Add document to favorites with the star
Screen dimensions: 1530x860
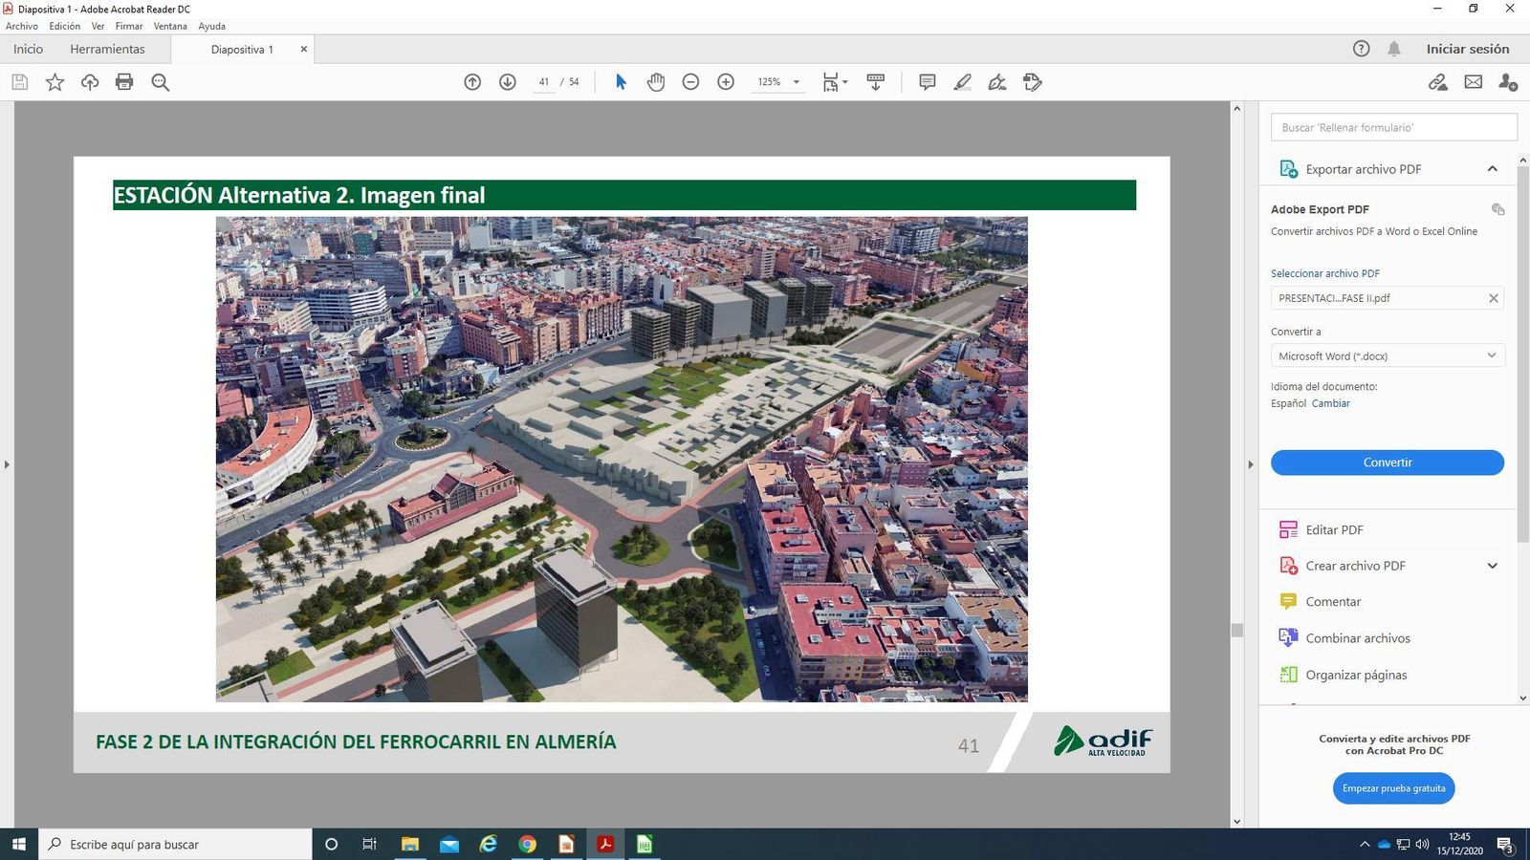coord(55,82)
